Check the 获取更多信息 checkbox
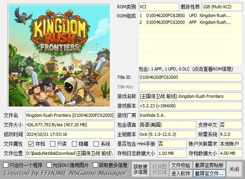Screen dimensions: 245x179 96,165
